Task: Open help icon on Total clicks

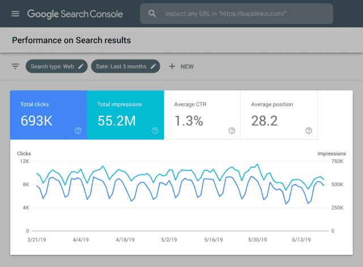Action: pos(78,131)
